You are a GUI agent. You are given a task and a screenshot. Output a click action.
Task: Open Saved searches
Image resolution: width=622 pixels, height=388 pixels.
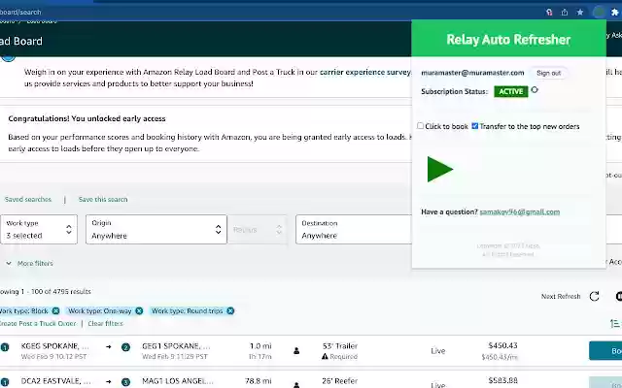click(27, 199)
